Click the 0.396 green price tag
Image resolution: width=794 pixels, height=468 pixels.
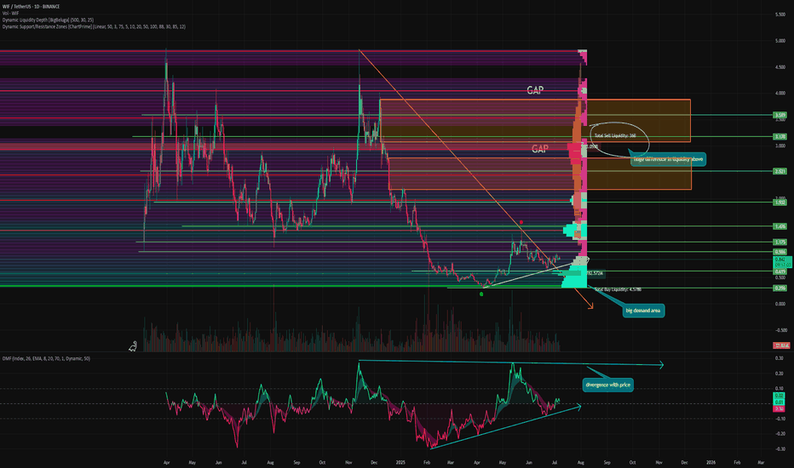point(780,288)
